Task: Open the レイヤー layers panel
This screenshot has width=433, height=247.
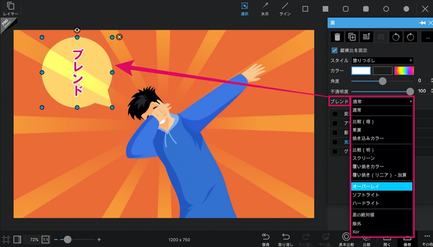Action: click(x=10, y=9)
